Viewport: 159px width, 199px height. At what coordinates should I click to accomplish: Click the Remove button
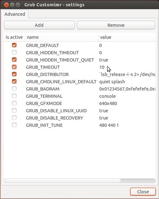[x=116, y=25]
